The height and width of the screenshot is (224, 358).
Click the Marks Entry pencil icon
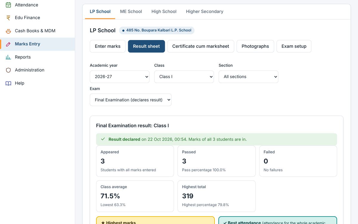pos(8,44)
